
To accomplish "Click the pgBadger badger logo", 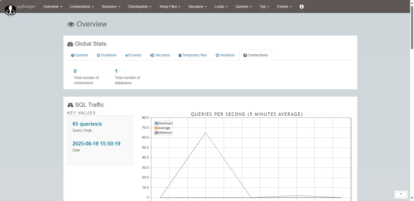I will (x=10, y=10).
